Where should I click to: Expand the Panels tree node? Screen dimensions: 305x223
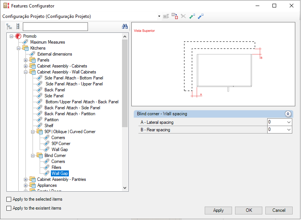(x=25, y=60)
